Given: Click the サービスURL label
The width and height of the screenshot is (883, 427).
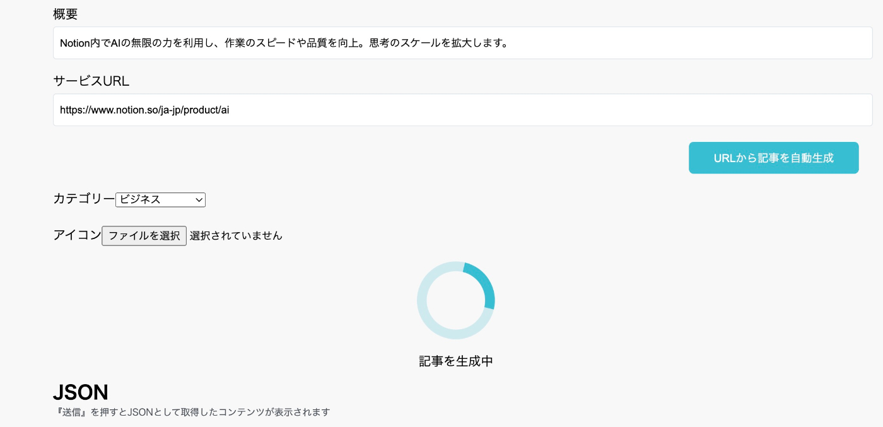Looking at the screenshot, I should 91,81.
